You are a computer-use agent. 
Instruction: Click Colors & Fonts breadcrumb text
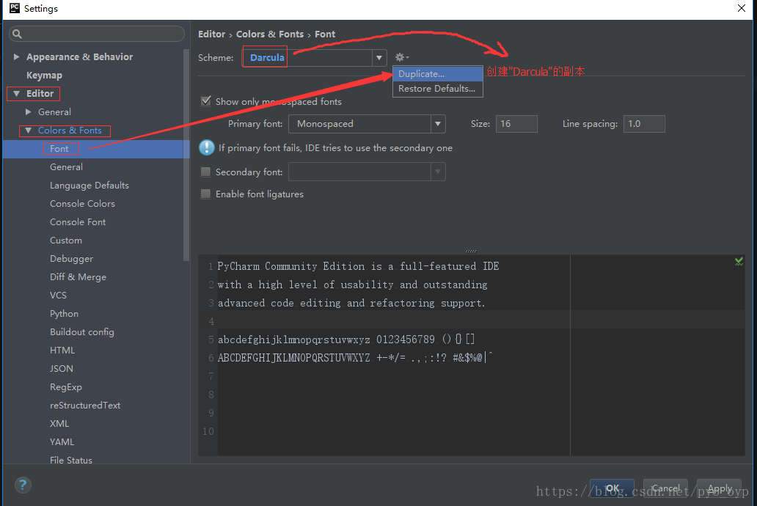(270, 34)
